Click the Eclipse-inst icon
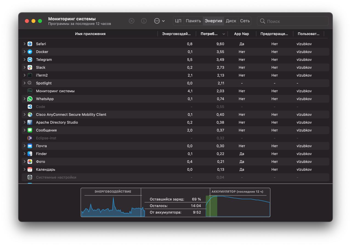Viewport: 351px width, 246px height. pyautogui.click(x=30, y=138)
